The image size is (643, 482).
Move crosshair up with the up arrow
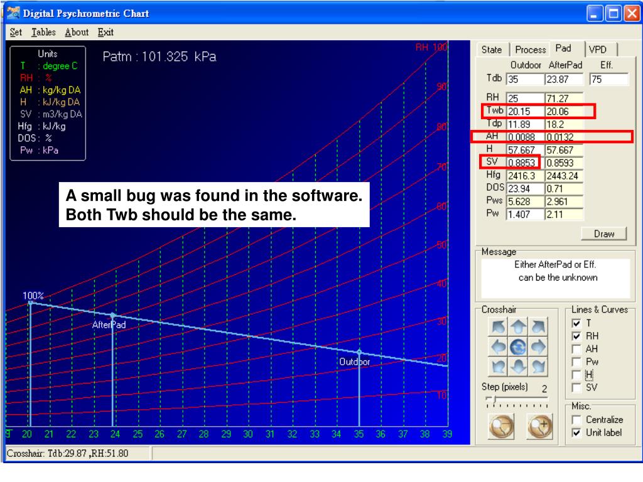point(518,326)
